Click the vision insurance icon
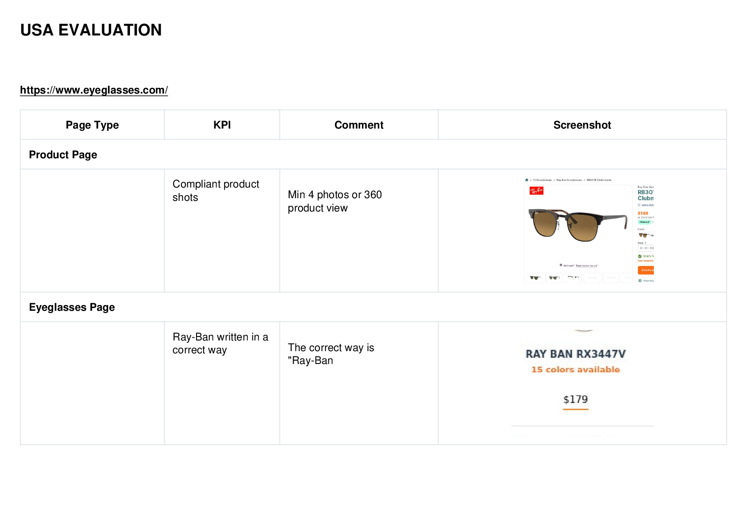 tap(640, 281)
